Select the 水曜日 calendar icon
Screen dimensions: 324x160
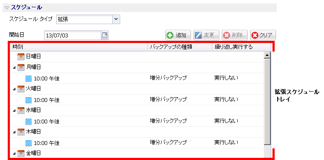point(21,111)
